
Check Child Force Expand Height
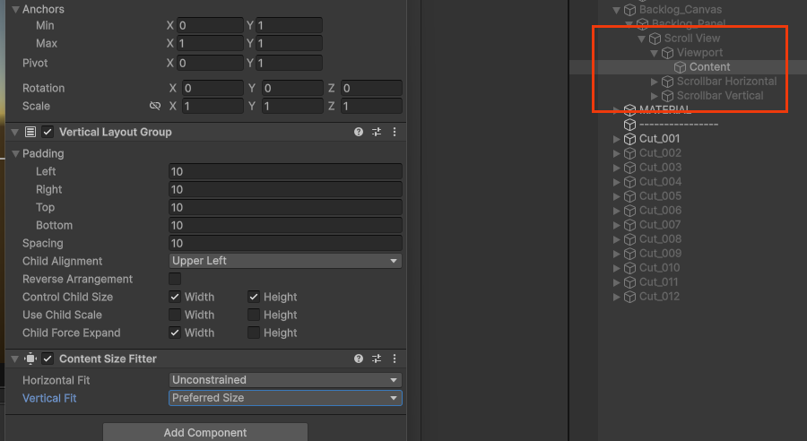click(x=254, y=333)
